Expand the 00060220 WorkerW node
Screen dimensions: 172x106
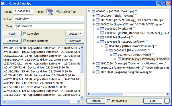98,29
